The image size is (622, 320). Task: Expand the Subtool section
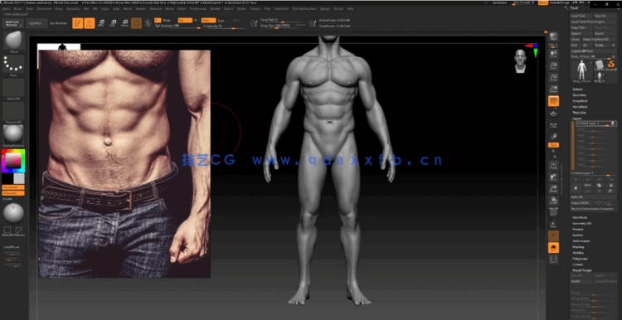(x=577, y=90)
